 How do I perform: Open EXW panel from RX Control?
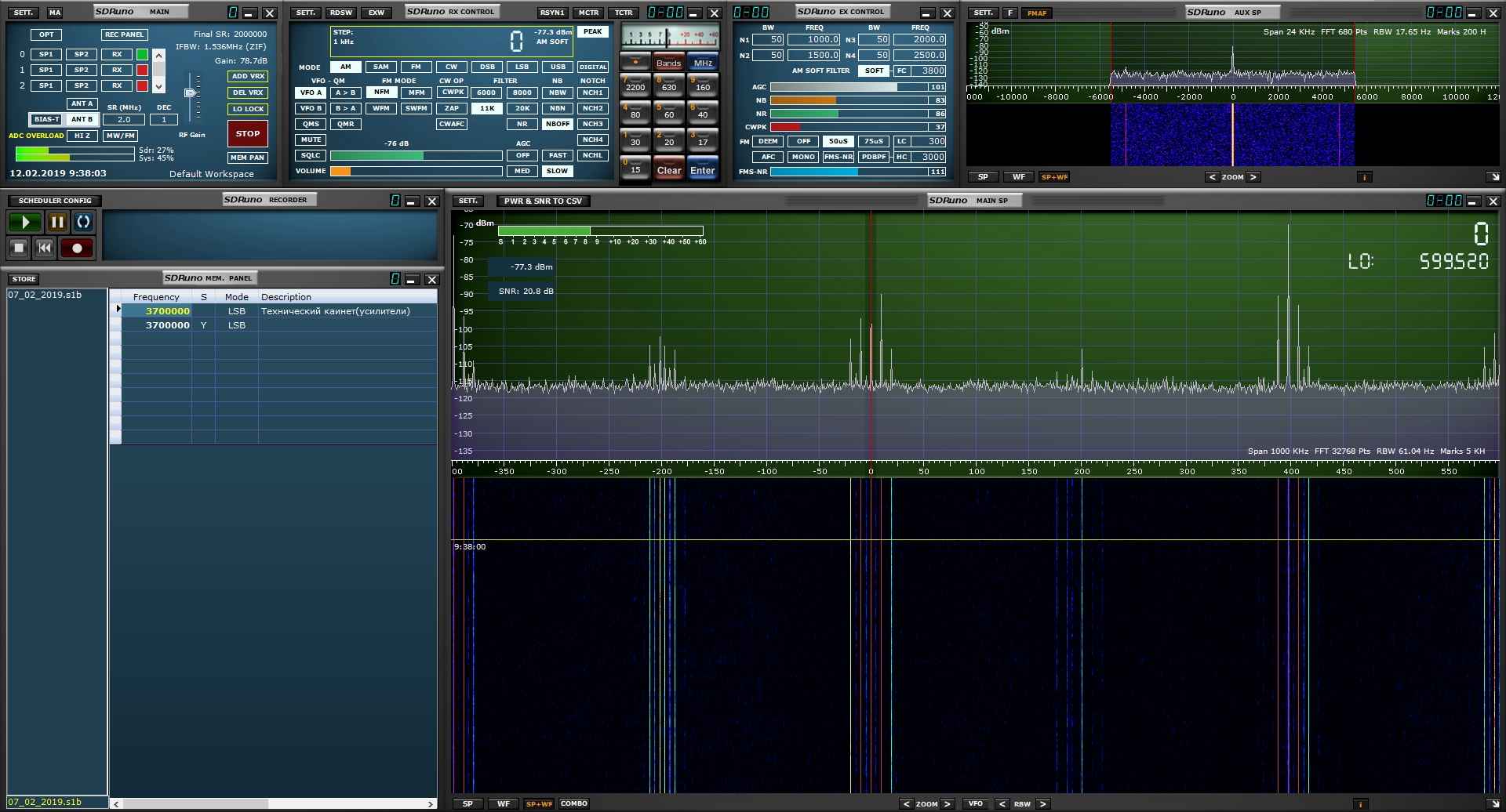[x=376, y=13]
